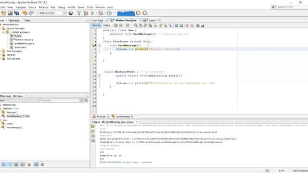The width and height of the screenshot is (308, 173).
Task: Click the Navigator empty filter field
Action: (60, 100)
